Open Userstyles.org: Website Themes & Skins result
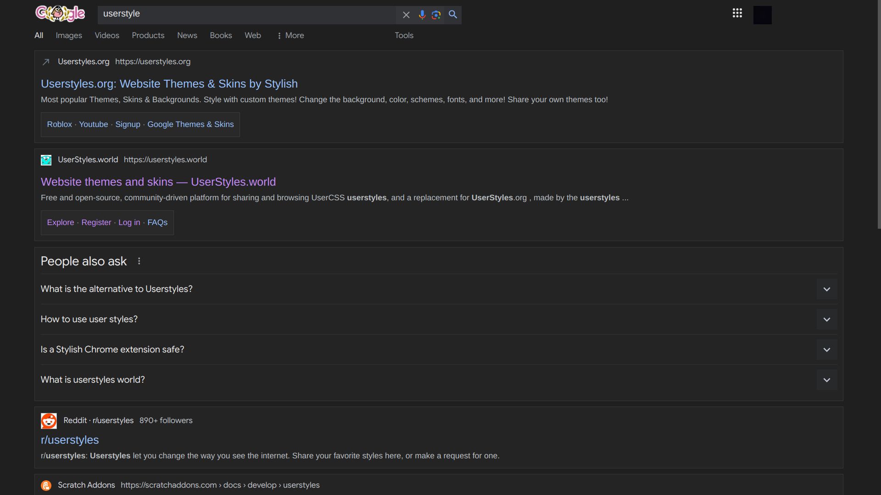This screenshot has height=495, width=881. (x=169, y=84)
